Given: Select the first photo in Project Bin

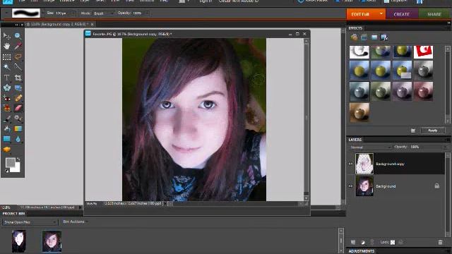Looking at the screenshot, I should (x=19, y=241).
